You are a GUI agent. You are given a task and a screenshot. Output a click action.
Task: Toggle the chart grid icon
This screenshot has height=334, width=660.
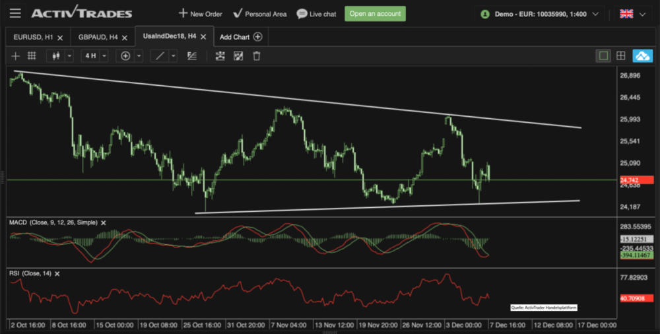tap(32, 56)
